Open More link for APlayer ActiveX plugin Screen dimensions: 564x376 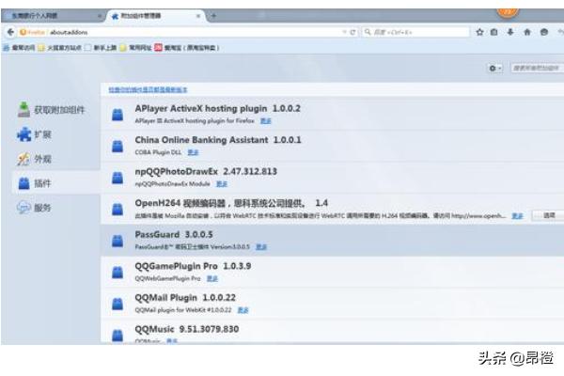[265, 121]
